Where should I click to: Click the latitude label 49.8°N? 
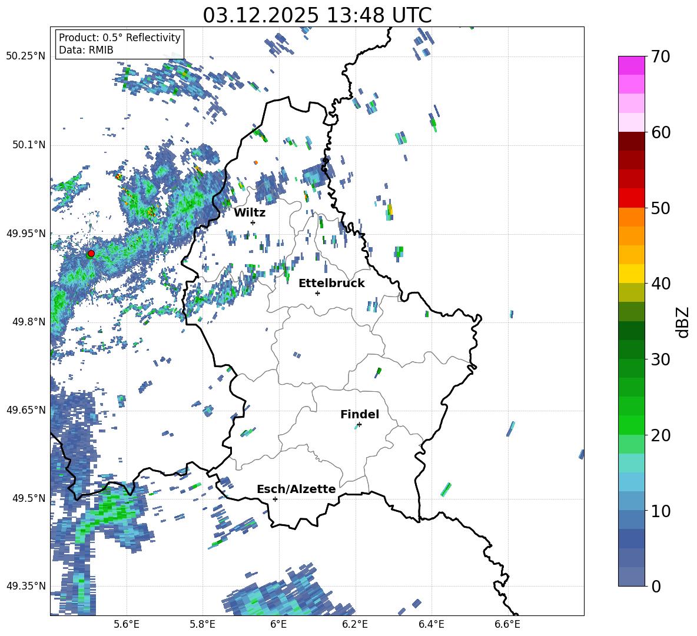click(28, 322)
